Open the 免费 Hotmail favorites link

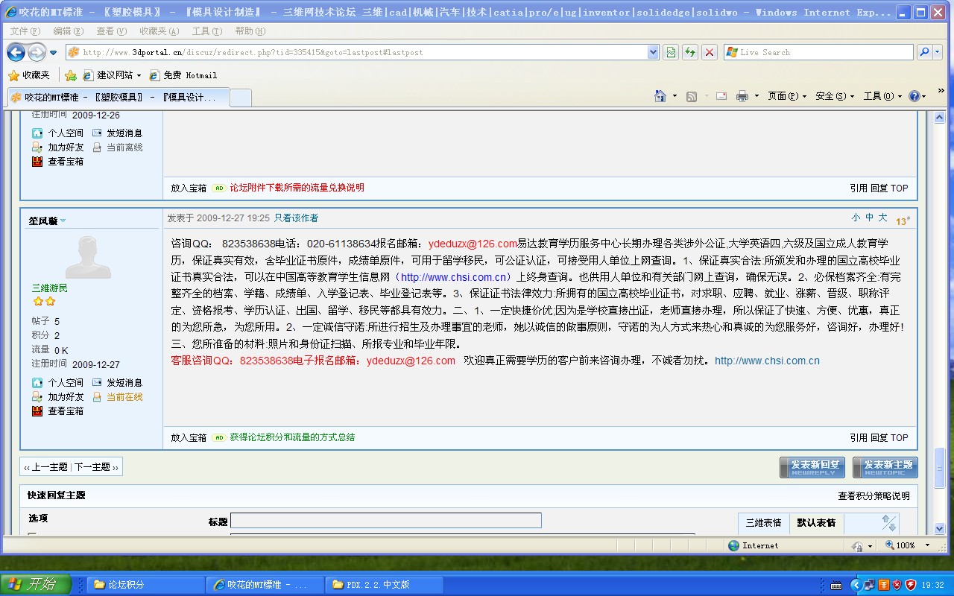(x=183, y=75)
